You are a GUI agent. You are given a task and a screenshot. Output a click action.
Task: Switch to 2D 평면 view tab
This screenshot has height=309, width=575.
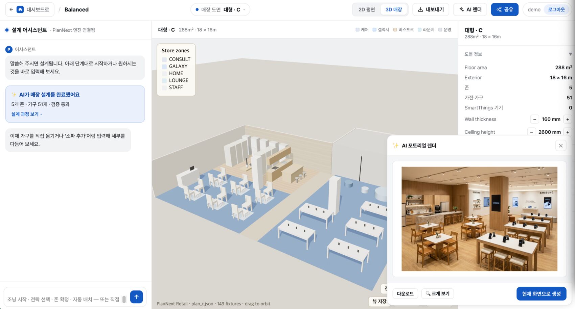pyautogui.click(x=367, y=9)
